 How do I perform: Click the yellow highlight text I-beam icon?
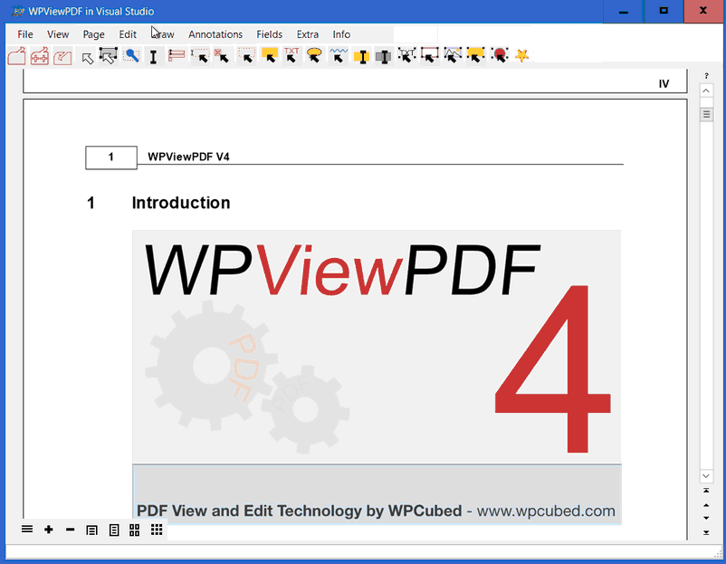pyautogui.click(x=361, y=56)
